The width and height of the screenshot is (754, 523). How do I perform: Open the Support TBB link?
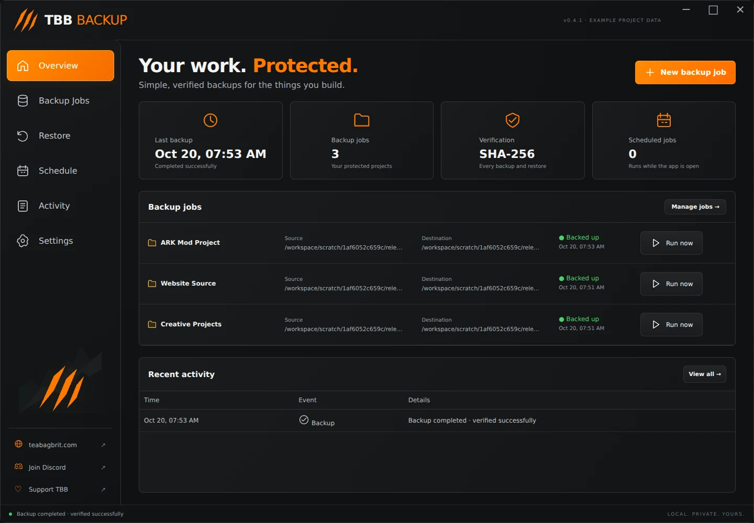(x=60, y=490)
